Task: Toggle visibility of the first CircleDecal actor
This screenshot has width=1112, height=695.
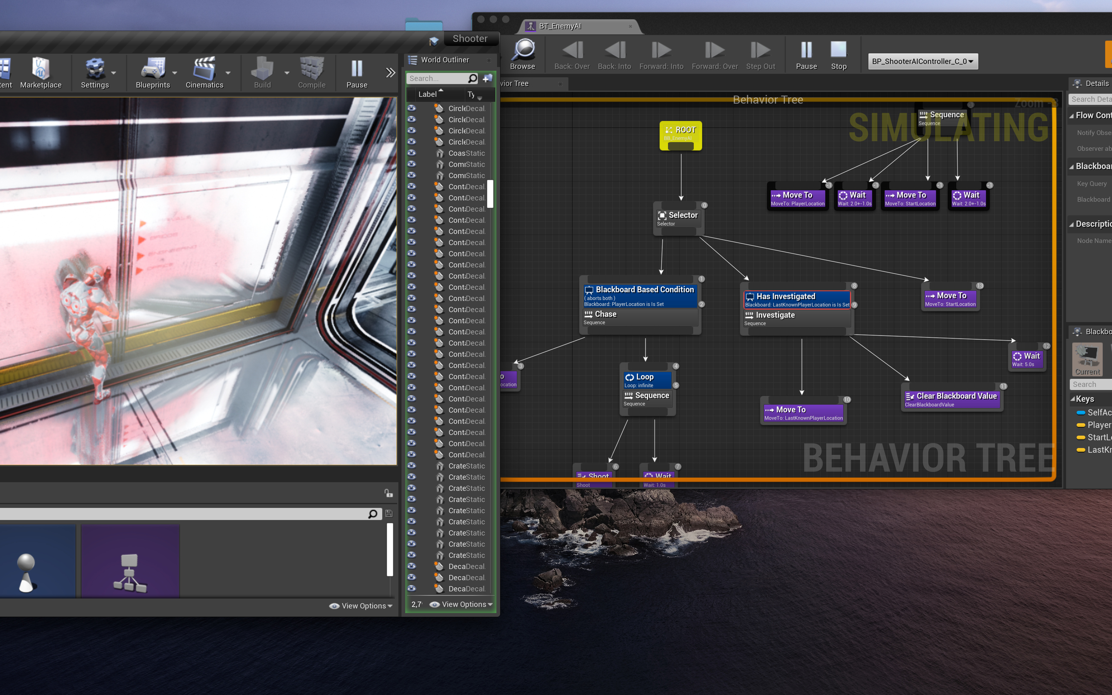Action: click(x=411, y=108)
